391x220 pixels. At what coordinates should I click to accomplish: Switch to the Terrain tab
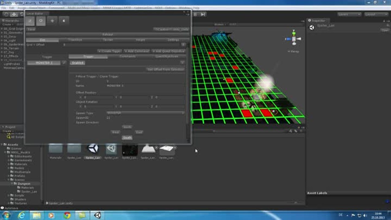point(108,40)
